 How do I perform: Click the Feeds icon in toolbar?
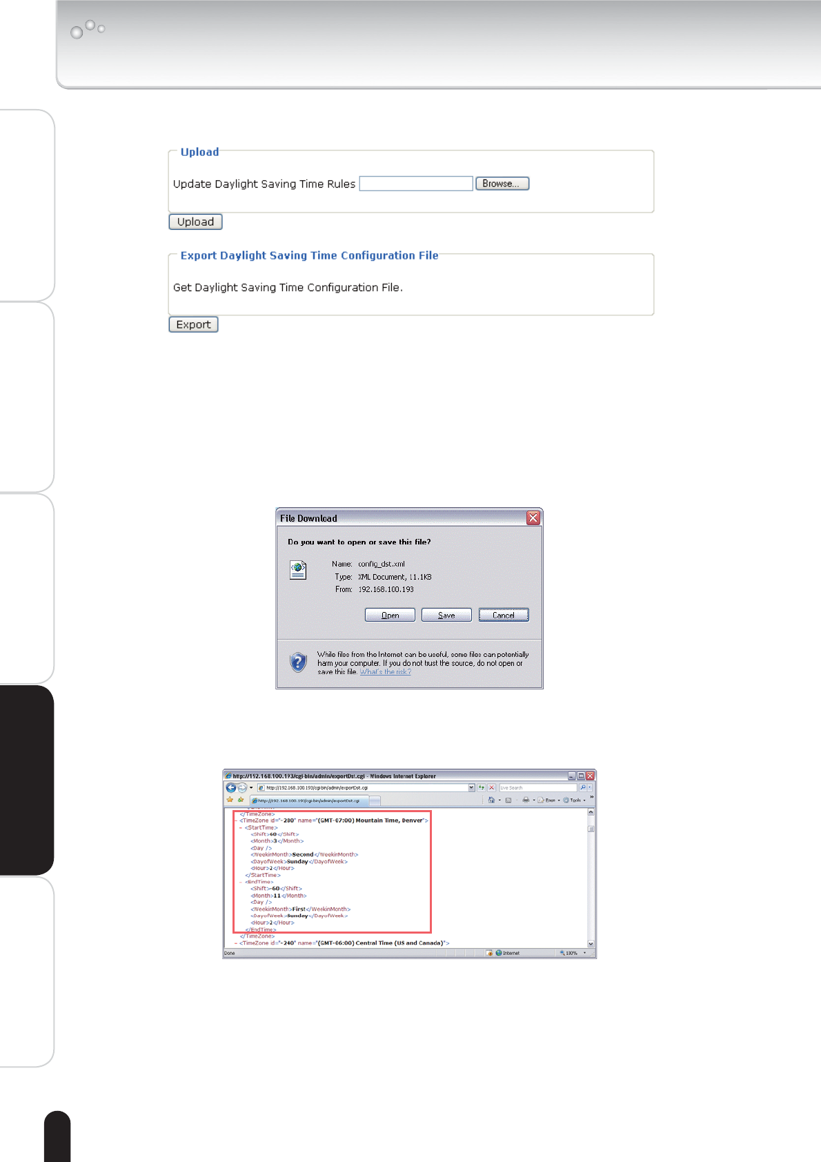tap(508, 800)
